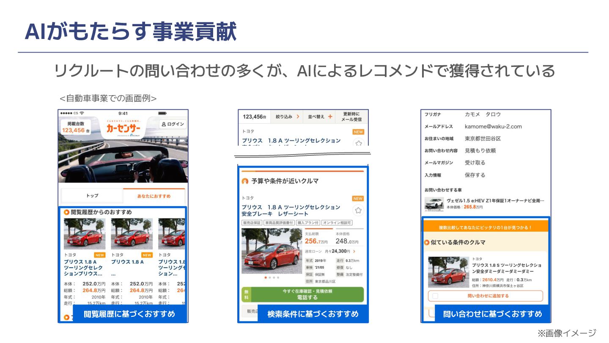Expand the 通常ローン 月々24,300円 arrow
The image size is (609, 343).
[354, 251]
